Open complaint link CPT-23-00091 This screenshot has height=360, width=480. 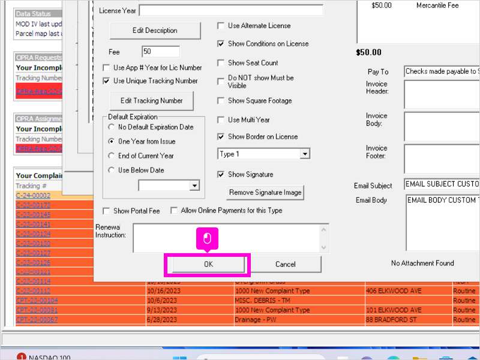point(37,310)
